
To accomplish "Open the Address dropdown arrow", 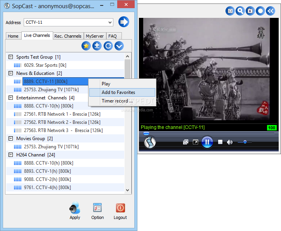I will (x=110, y=23).
